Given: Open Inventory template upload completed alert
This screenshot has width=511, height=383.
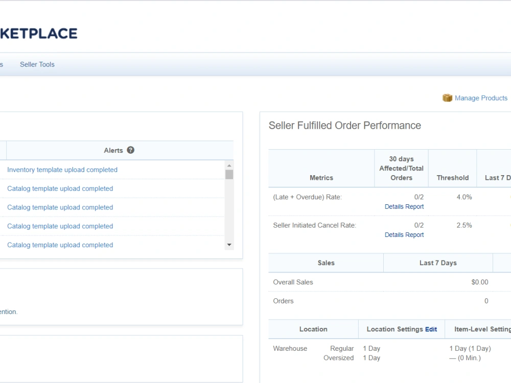Looking at the screenshot, I should [62, 170].
